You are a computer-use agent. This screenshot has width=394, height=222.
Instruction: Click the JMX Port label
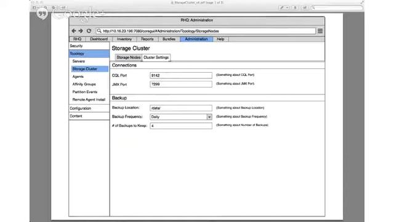(119, 84)
